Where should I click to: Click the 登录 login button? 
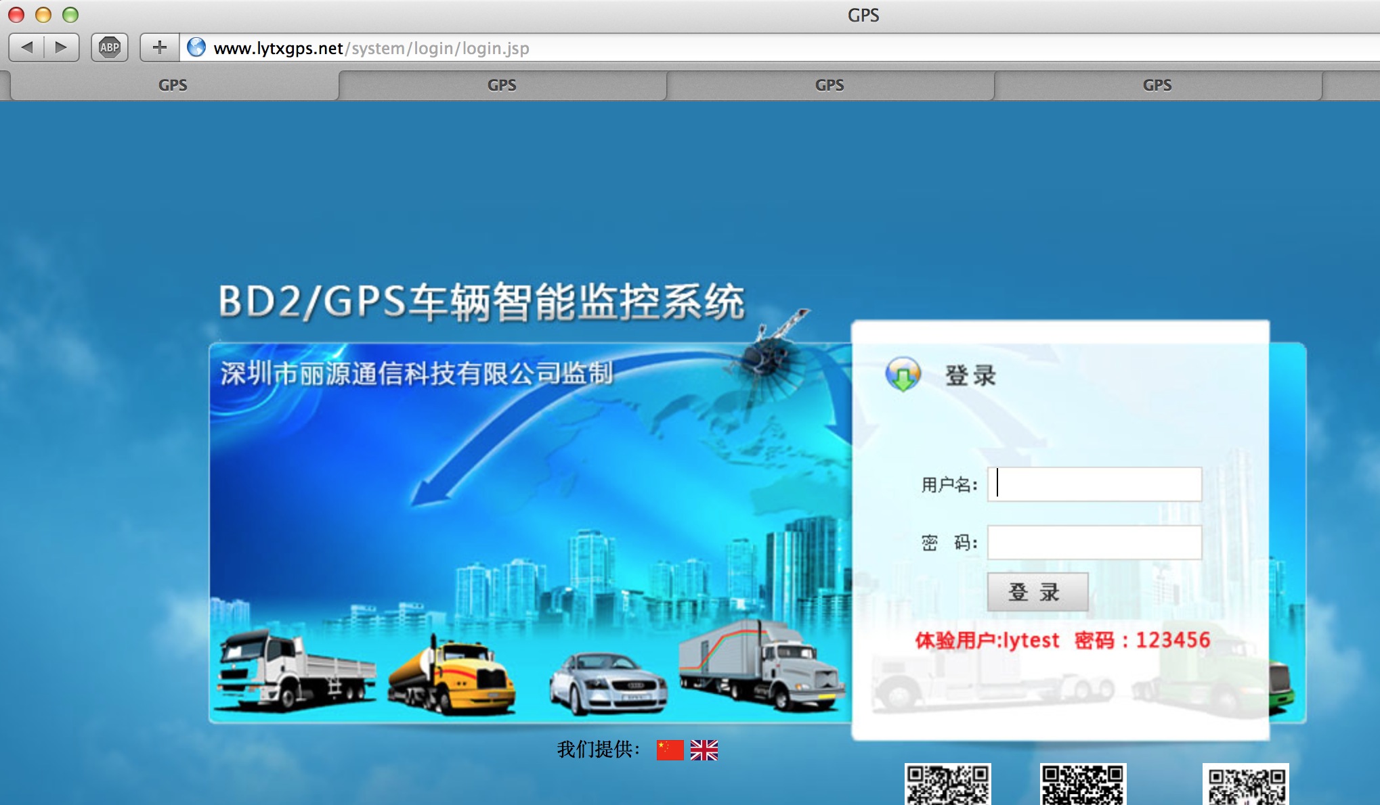(x=1037, y=592)
